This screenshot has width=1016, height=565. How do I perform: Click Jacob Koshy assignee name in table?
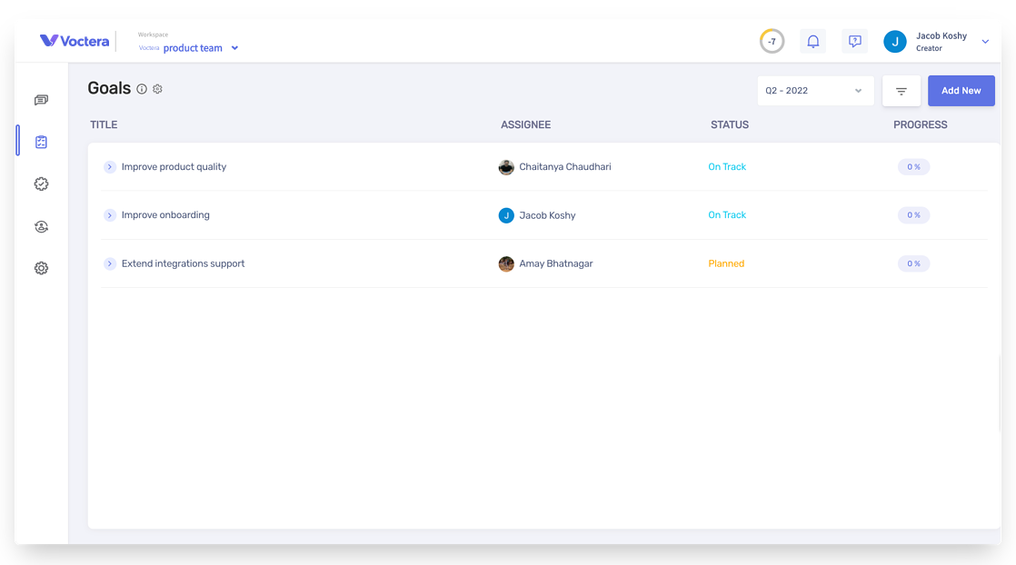[x=547, y=215]
